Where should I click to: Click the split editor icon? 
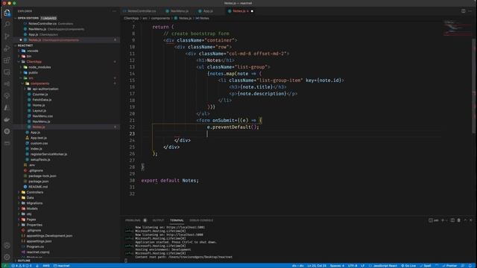pyautogui.click(x=463, y=11)
